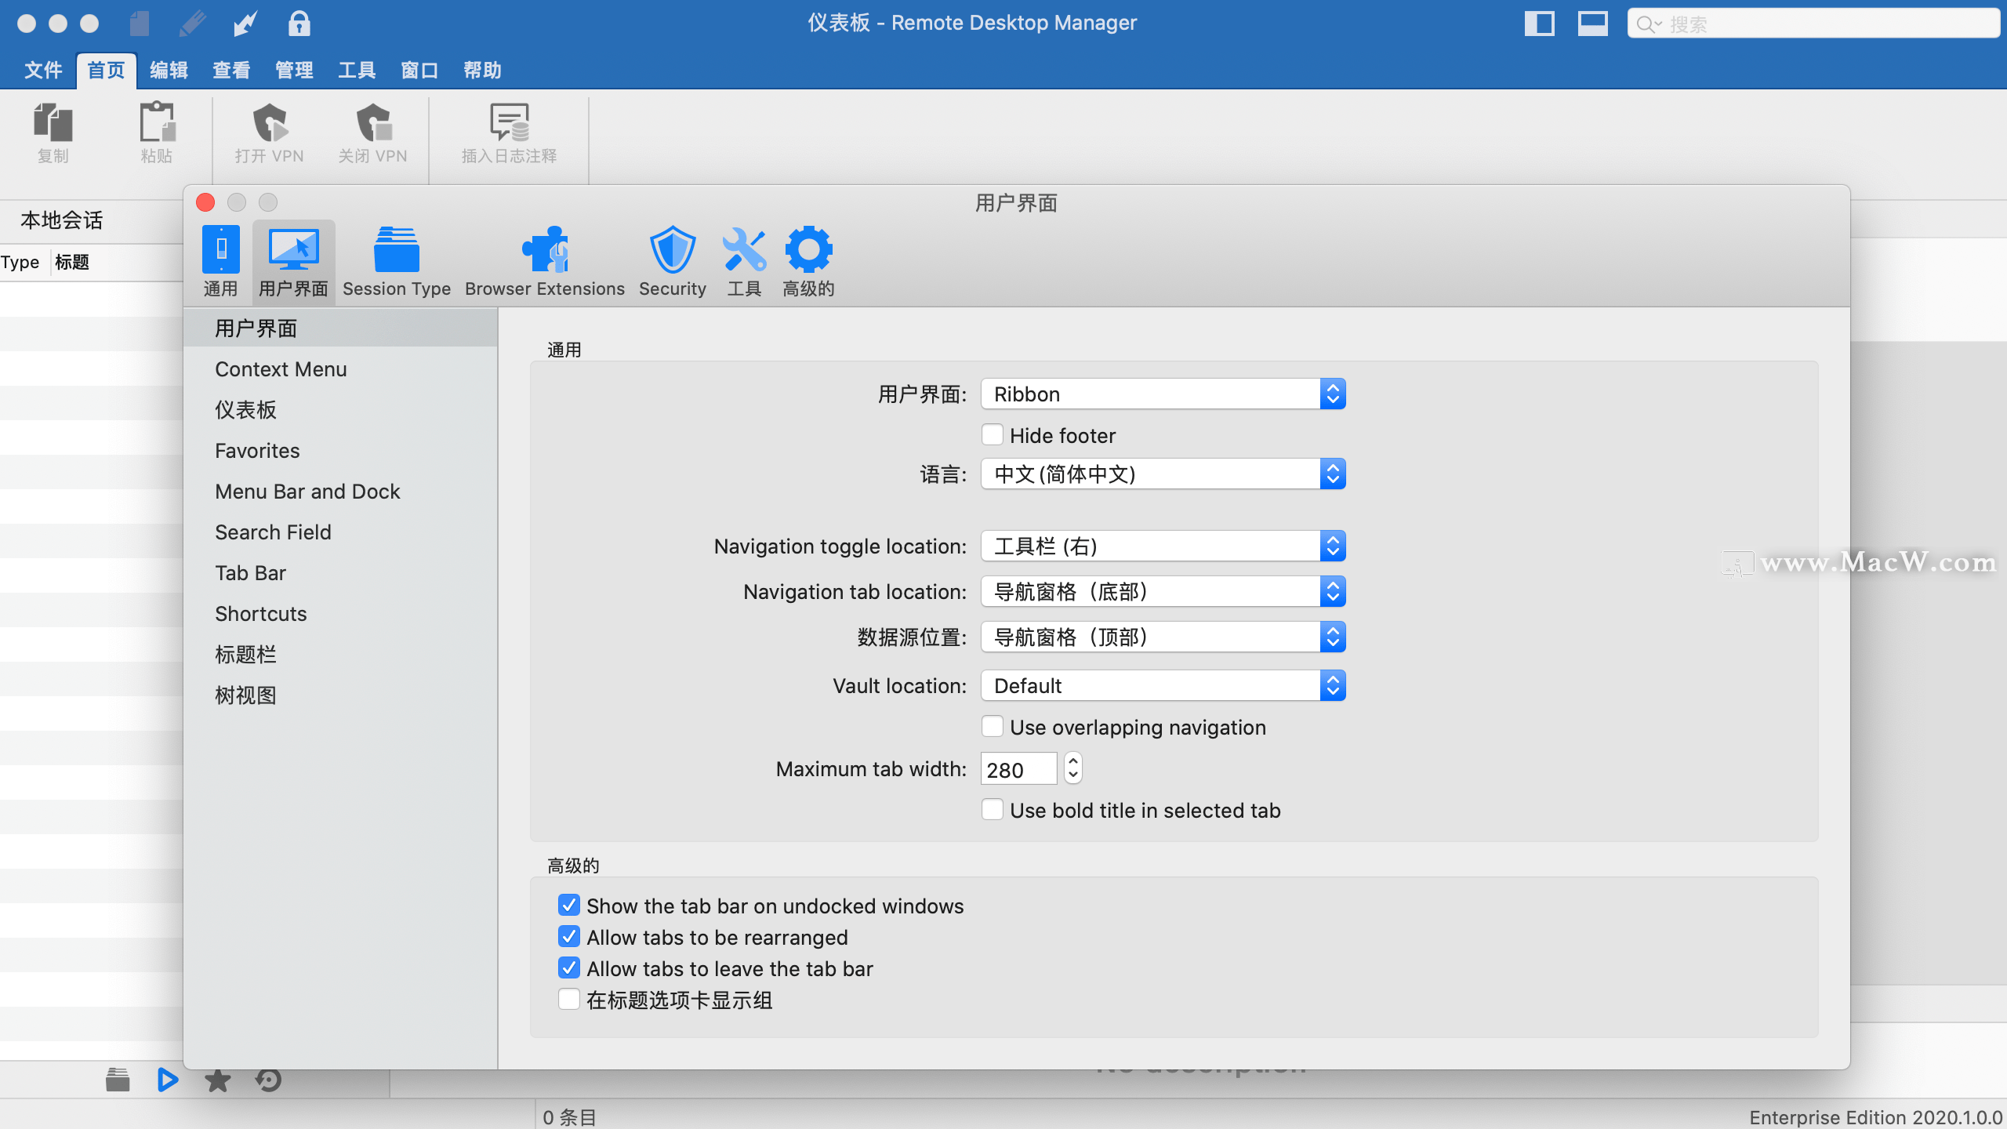Click the vault folder icon at bottom bar
2007x1129 pixels.
pyautogui.click(x=118, y=1080)
